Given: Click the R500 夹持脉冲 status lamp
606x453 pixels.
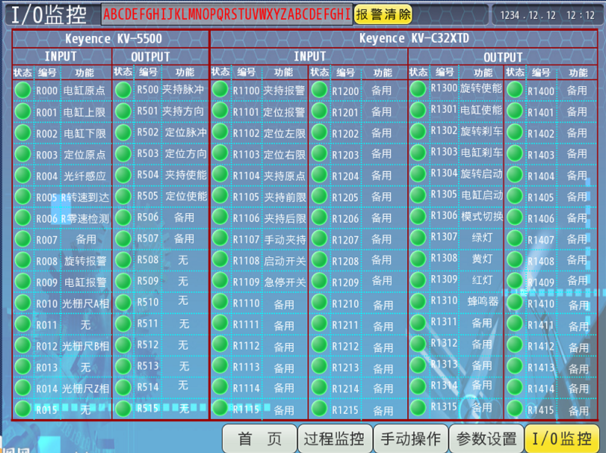Looking at the screenshot, I should tap(123, 90).
